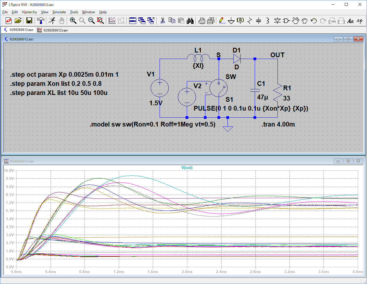This screenshot has width=367, height=284.
Task: Click the V(out) trace label
Action: (x=187, y=168)
